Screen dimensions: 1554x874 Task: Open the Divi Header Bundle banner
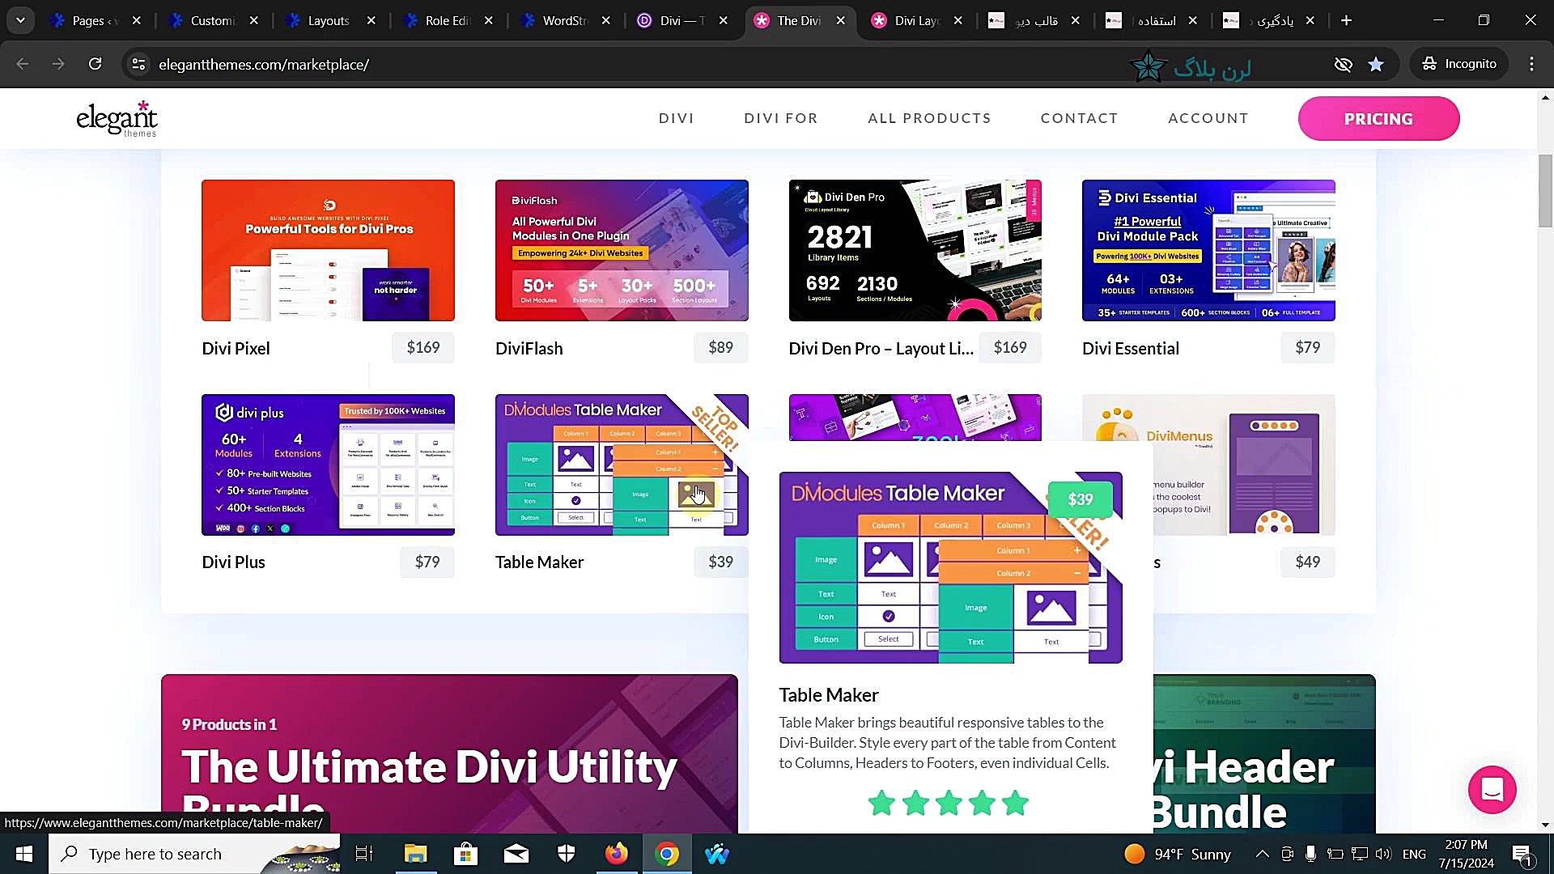[1264, 753]
